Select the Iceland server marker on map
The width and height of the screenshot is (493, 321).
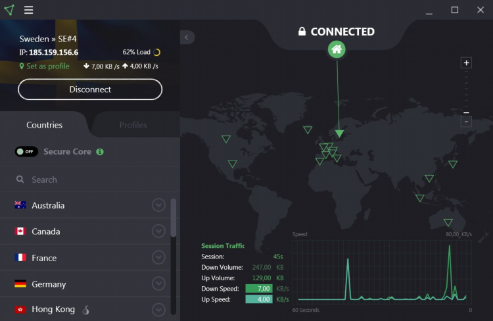[308, 130]
